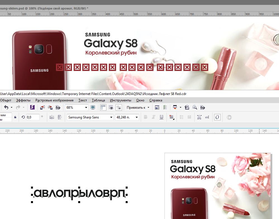Click the interactive OpenType 'O' icon
Screen dimensions: 279x219
[217, 117]
